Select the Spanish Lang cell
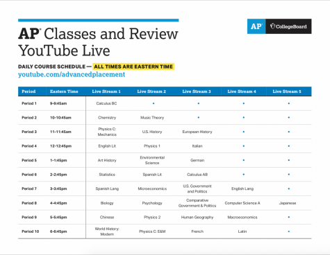330x255 pixels. point(107,188)
